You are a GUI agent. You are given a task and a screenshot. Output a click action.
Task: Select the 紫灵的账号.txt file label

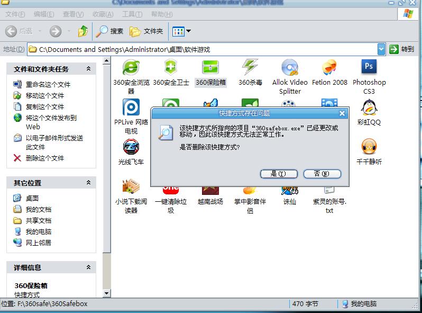[329, 206]
